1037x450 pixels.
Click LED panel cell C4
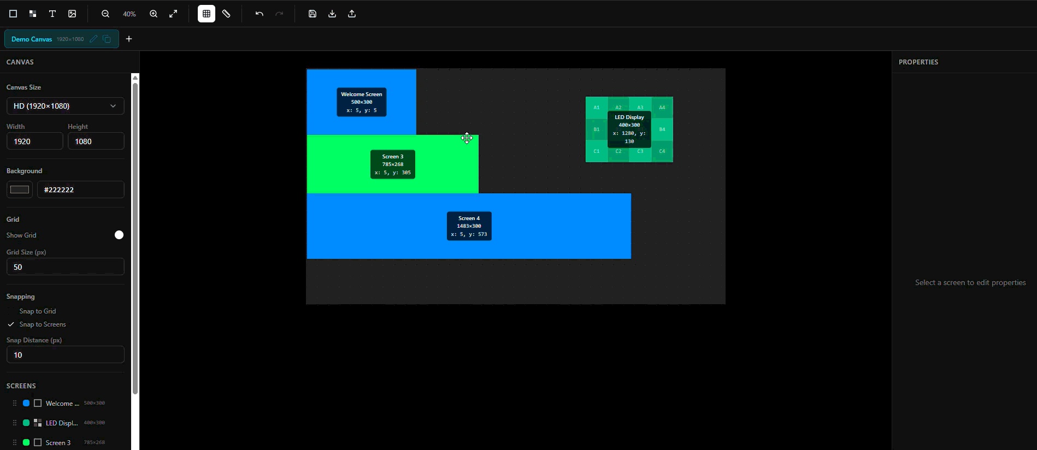(662, 151)
